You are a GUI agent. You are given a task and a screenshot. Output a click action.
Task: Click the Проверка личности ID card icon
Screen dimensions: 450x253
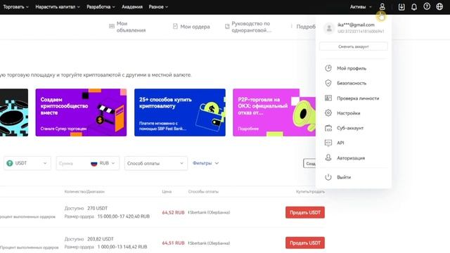coord(328,98)
